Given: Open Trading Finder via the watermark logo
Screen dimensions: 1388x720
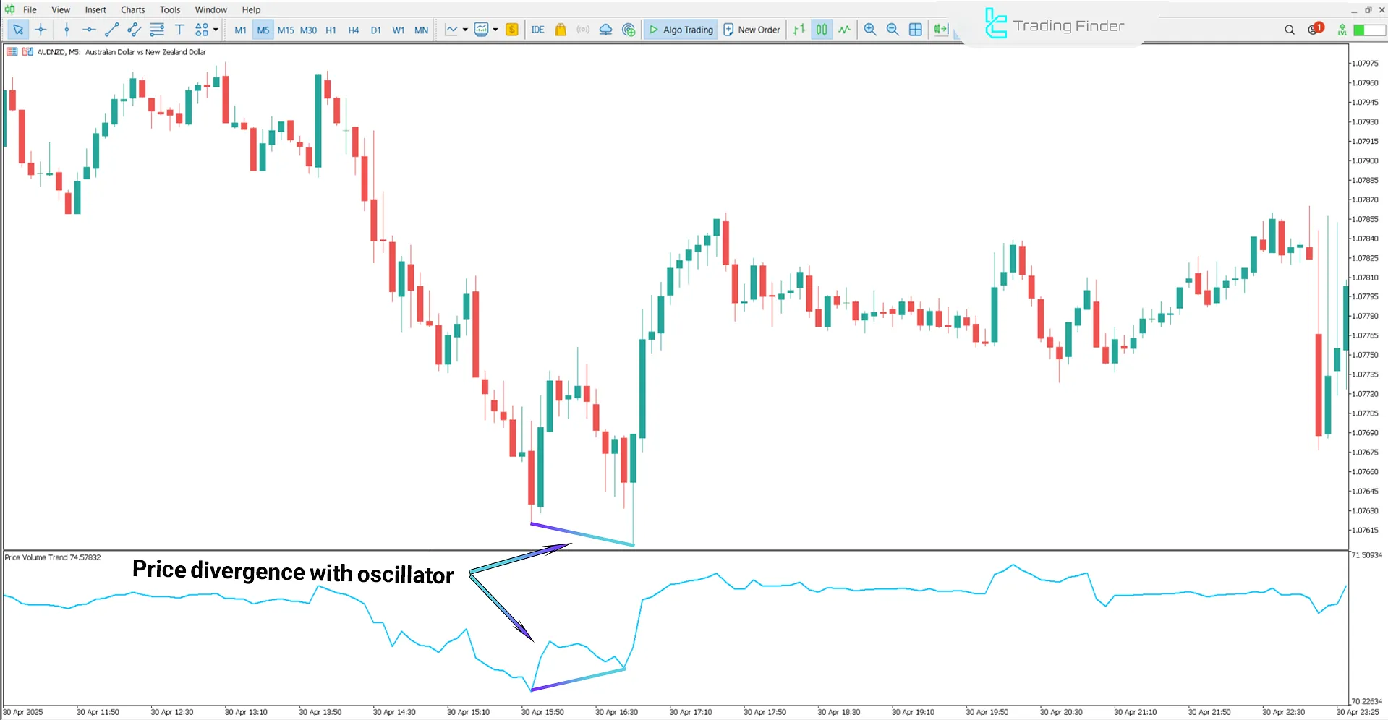Looking at the screenshot, I should tap(995, 25).
